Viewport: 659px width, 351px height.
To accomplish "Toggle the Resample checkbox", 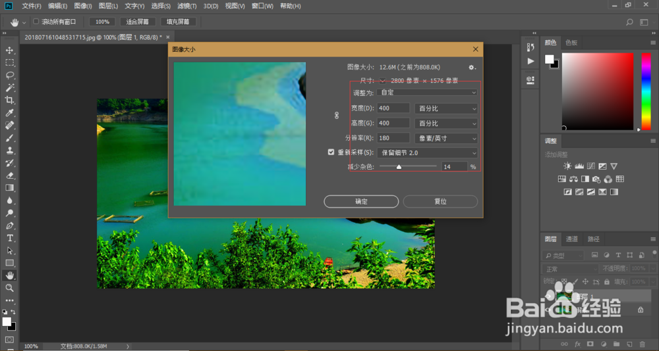I will [331, 152].
